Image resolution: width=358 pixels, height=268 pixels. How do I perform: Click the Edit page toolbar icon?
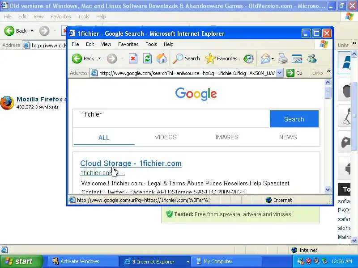click(x=297, y=59)
